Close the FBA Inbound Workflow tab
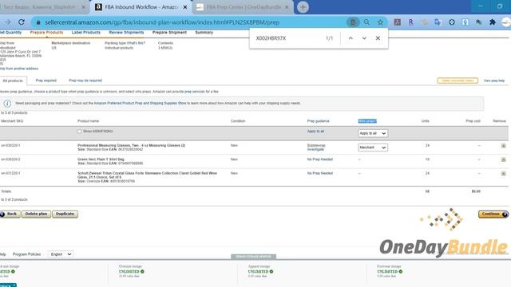The width and height of the screenshot is (511, 287). point(185,7)
